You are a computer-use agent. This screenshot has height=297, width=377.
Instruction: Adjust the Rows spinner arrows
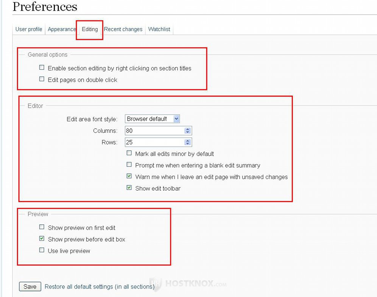point(187,142)
